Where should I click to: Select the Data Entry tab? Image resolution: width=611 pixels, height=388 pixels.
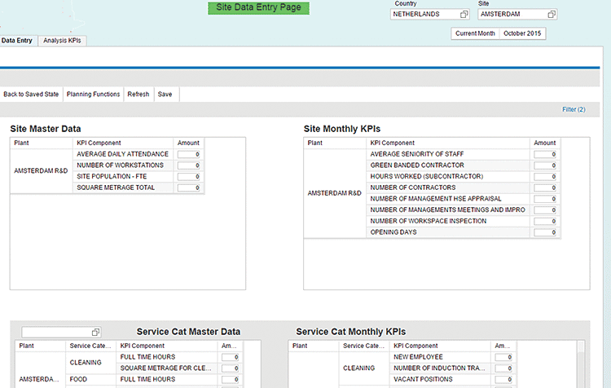[x=17, y=40]
